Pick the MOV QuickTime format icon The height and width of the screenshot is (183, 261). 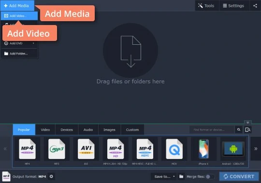click(174, 149)
